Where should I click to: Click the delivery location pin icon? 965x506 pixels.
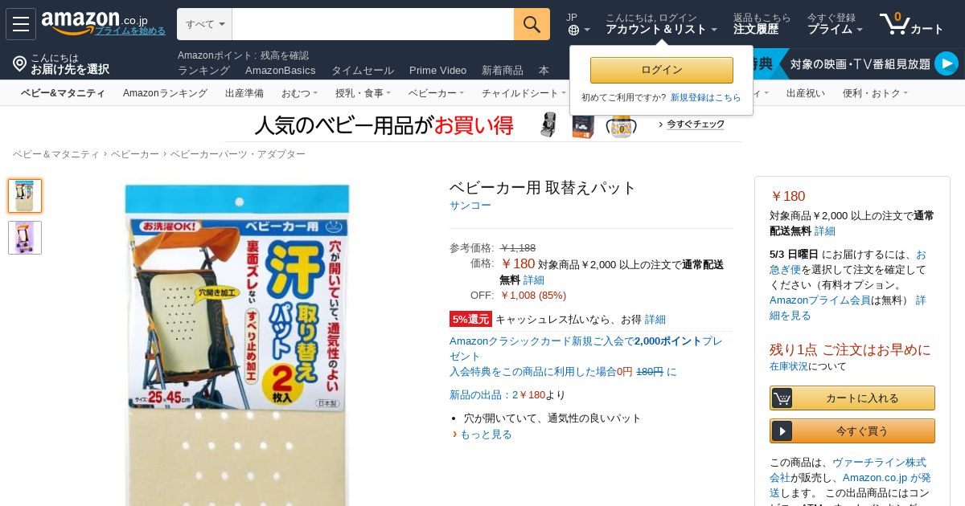(x=20, y=63)
